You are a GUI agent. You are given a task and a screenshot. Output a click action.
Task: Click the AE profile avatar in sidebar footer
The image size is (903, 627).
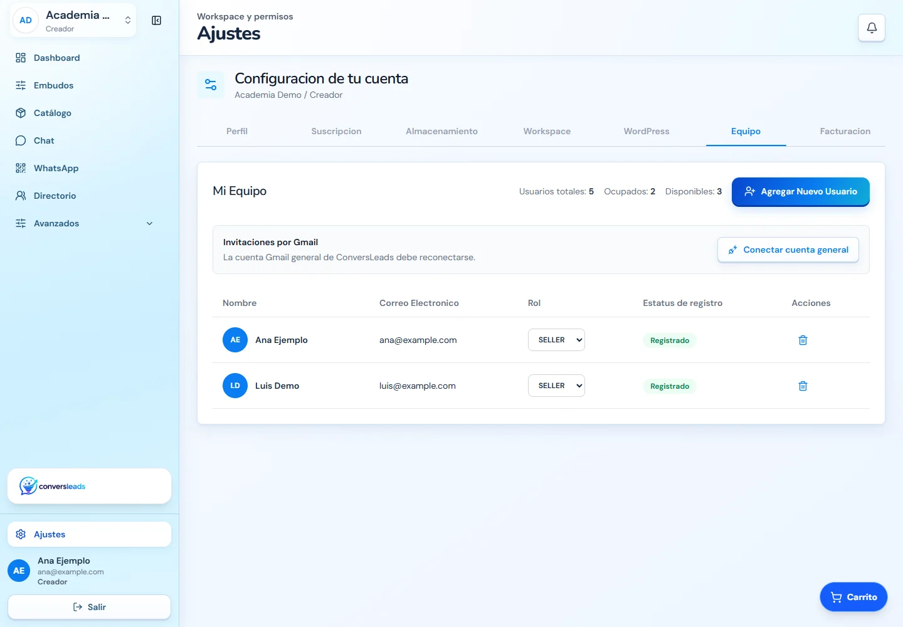[19, 571]
